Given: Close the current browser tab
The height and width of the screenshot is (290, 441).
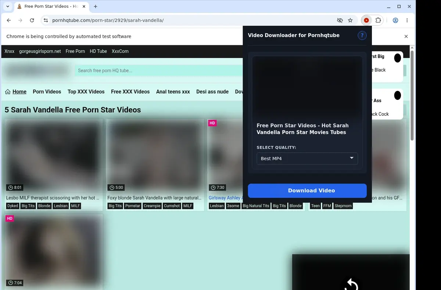Looking at the screenshot, I should point(85,6).
